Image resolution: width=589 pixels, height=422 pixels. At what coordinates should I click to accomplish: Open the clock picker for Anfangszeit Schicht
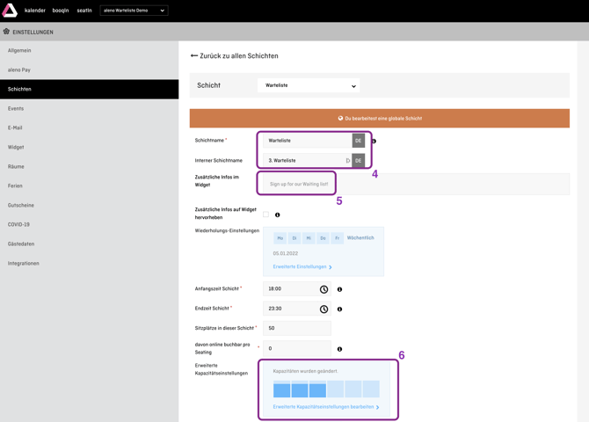pos(324,289)
